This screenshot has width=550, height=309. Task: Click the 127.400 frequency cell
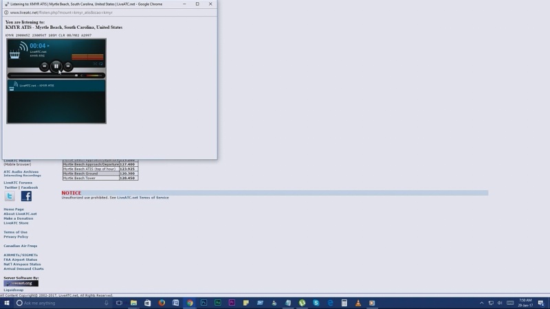click(129, 164)
